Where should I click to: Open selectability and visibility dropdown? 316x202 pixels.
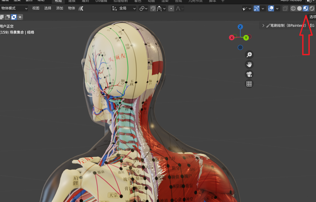(x=247, y=8)
